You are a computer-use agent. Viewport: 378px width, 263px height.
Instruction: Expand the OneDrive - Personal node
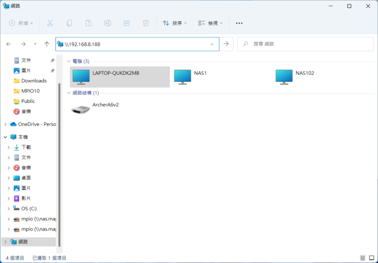coord(5,124)
